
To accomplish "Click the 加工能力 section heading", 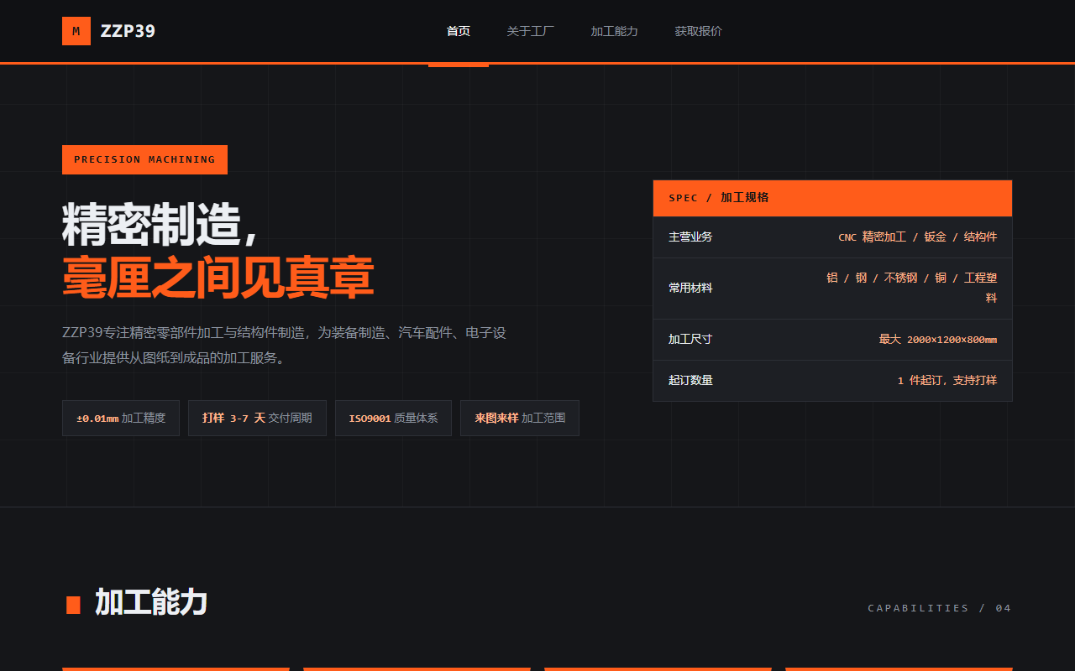I will 151,602.
